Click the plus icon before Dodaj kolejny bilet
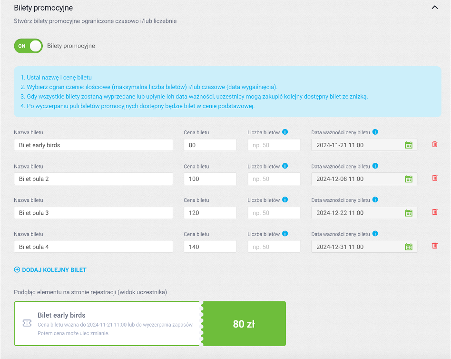 [x=17, y=270]
